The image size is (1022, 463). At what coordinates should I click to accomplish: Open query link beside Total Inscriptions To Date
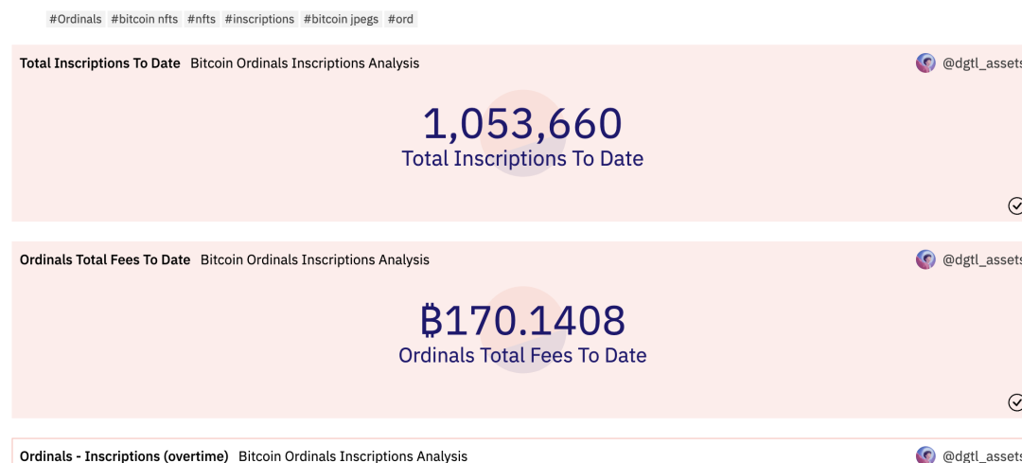pos(305,63)
